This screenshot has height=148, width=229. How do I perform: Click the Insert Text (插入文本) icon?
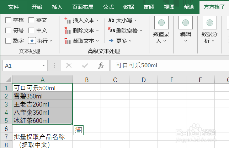[x=68, y=20]
